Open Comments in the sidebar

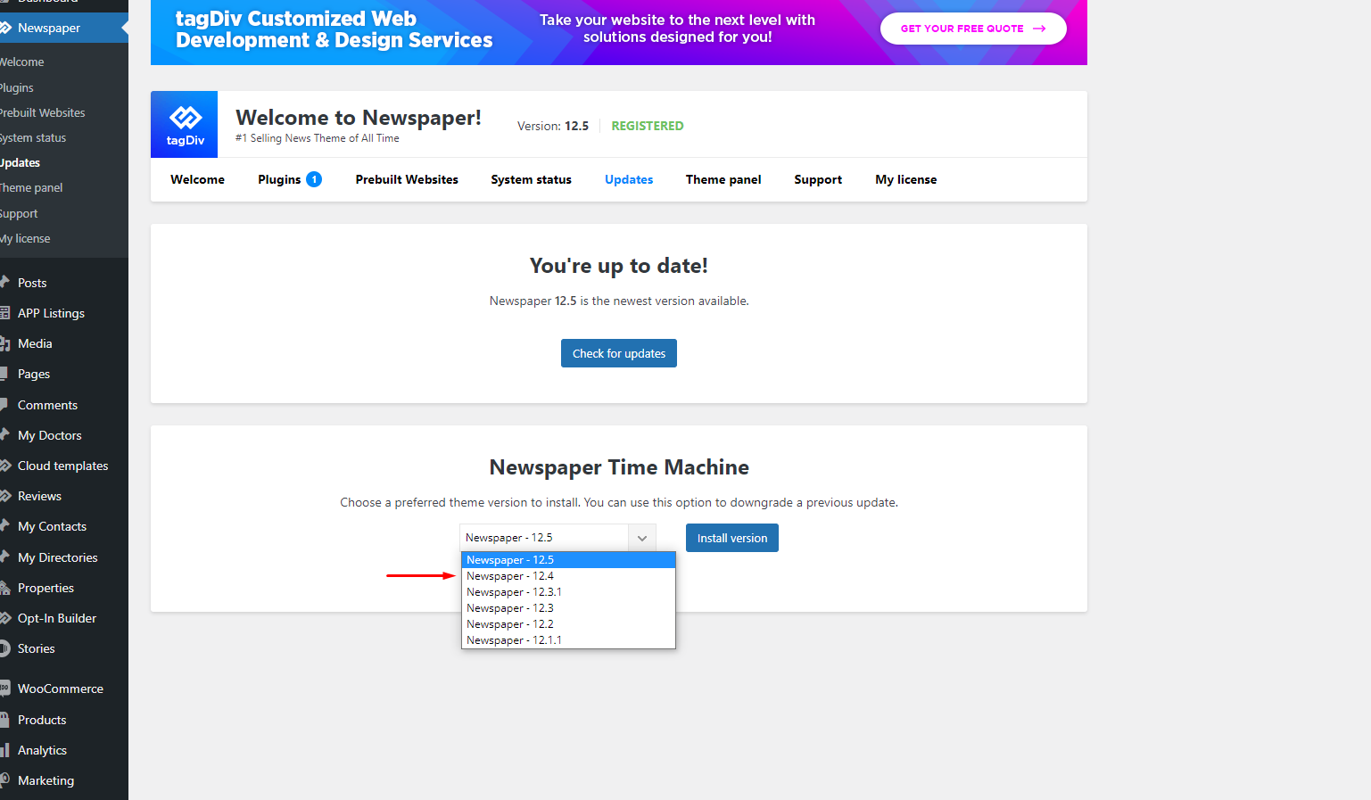tap(47, 405)
